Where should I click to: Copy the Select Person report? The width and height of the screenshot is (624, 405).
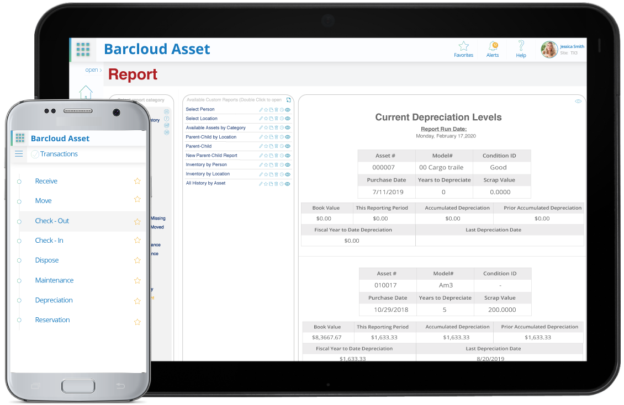(271, 110)
